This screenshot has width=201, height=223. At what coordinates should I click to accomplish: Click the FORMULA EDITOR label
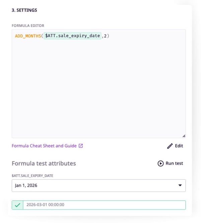[28, 25]
